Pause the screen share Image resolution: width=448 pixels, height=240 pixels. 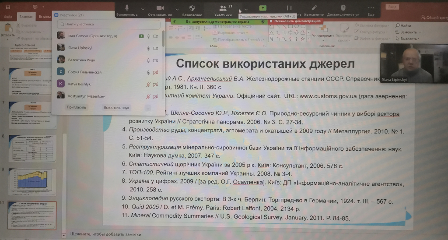tap(289, 8)
